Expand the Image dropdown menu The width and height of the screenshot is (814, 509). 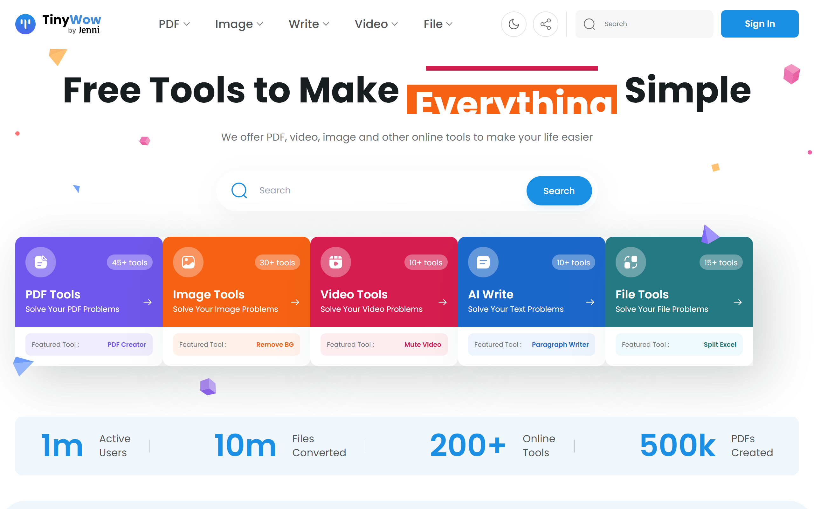(239, 24)
